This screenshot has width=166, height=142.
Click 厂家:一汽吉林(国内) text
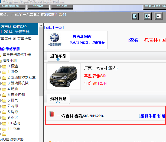click(x=101, y=68)
